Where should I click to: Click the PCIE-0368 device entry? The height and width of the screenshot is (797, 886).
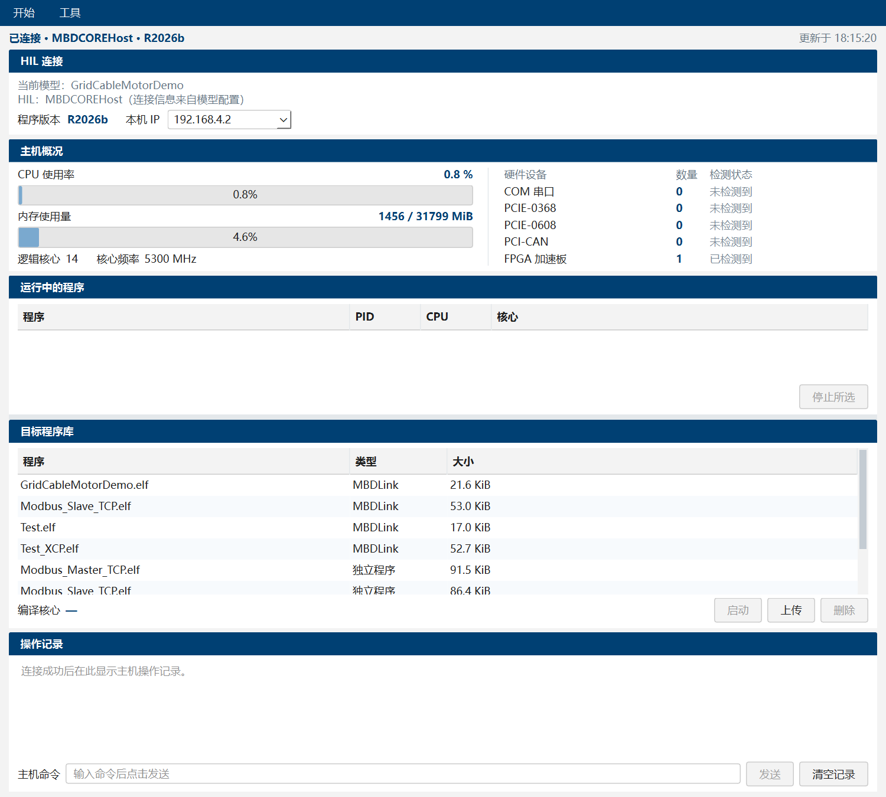530,208
